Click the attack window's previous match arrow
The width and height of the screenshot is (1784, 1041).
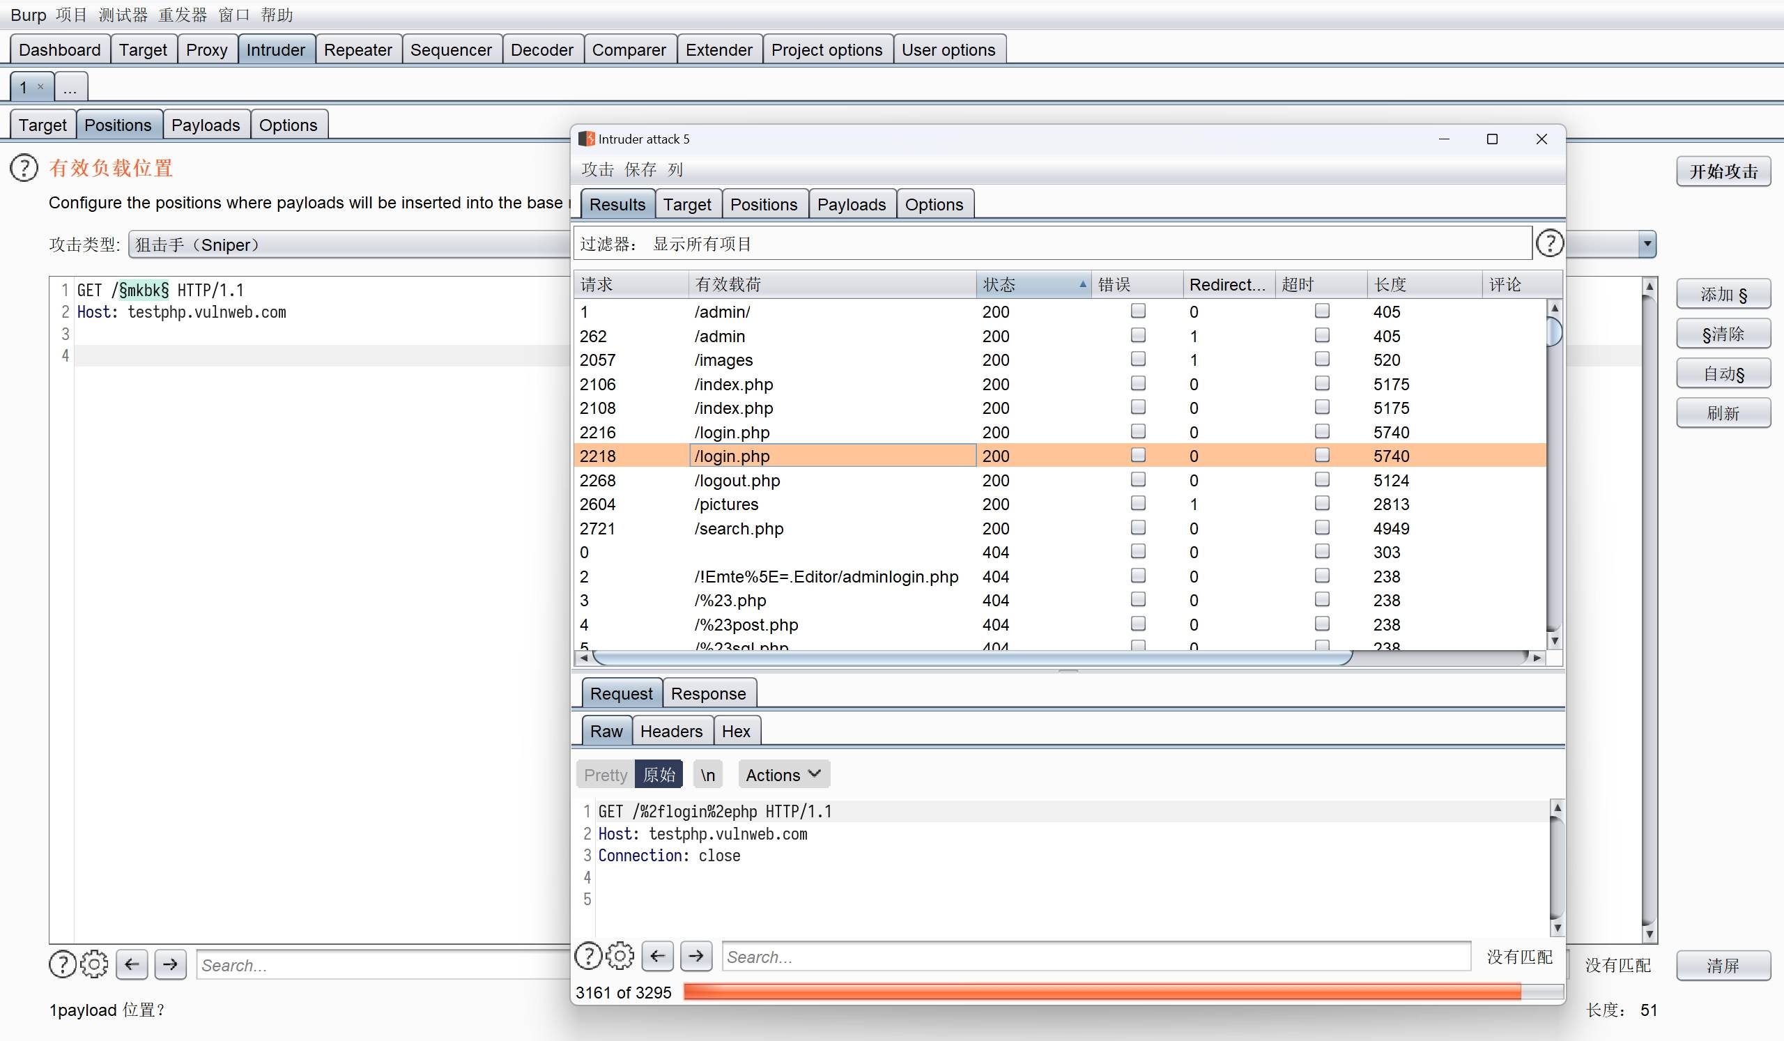tap(658, 956)
